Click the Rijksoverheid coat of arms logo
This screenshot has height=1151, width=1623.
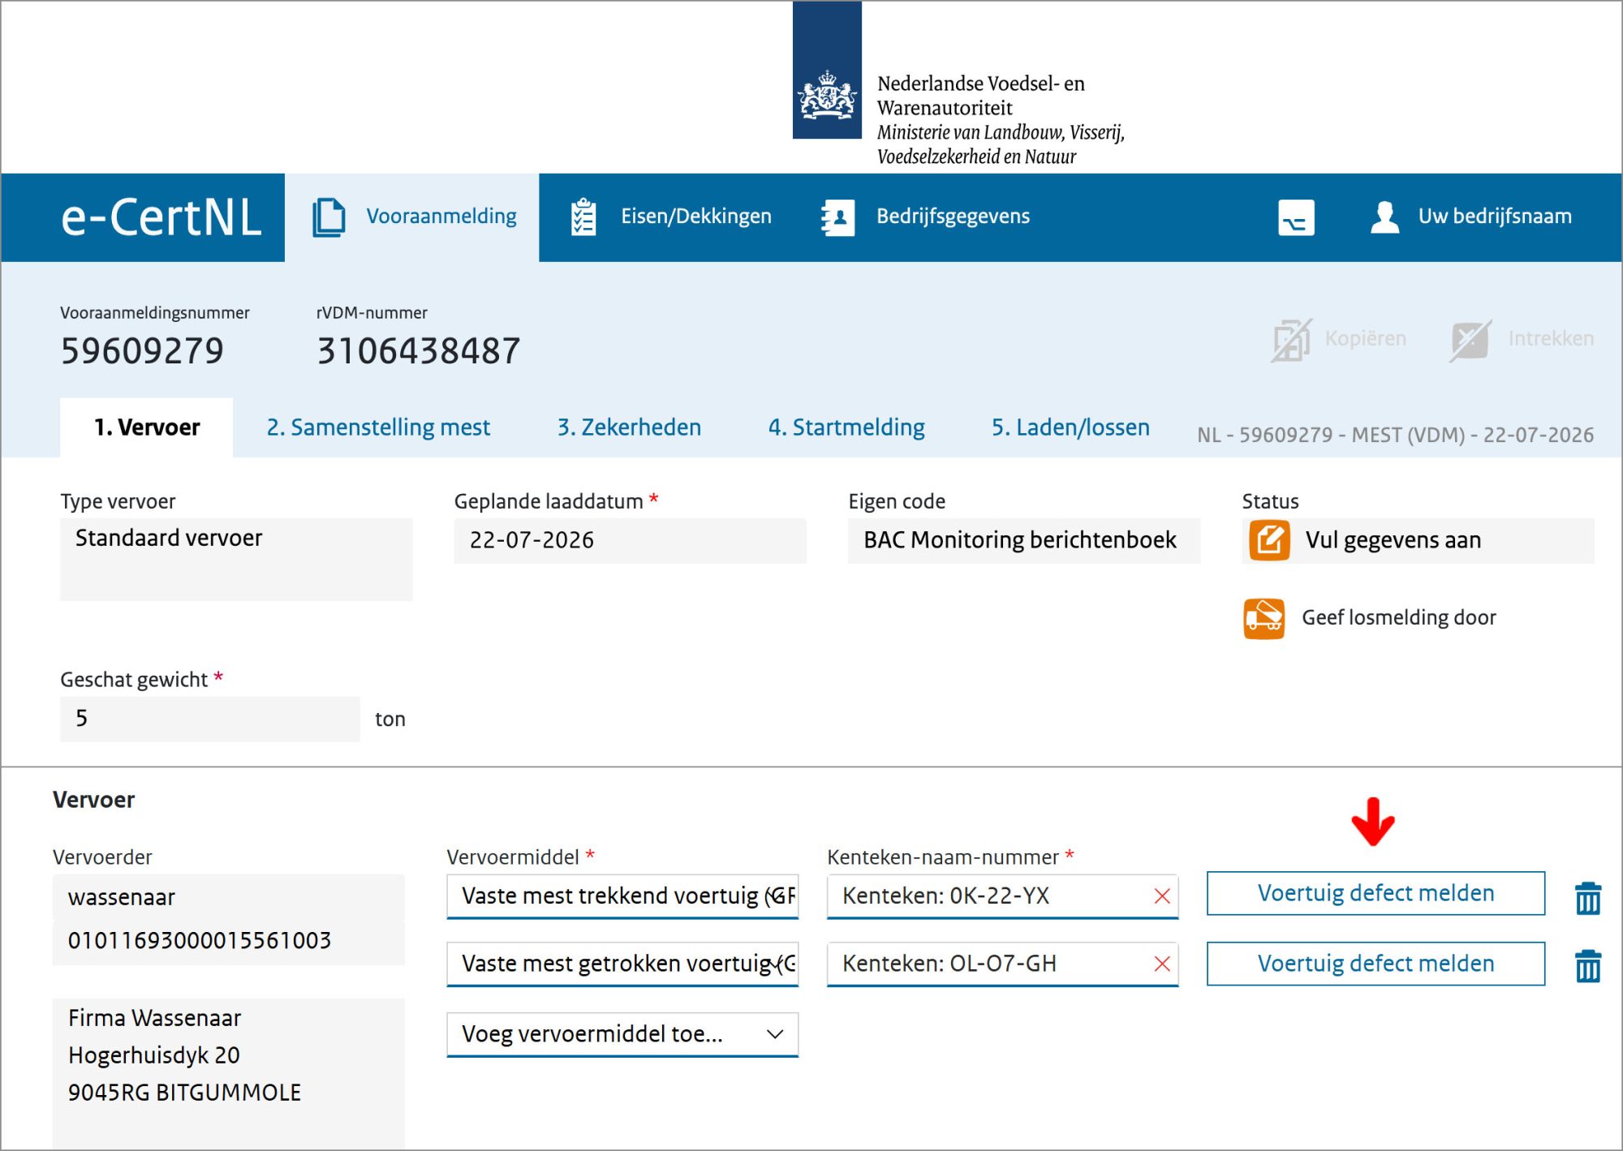coord(827,71)
